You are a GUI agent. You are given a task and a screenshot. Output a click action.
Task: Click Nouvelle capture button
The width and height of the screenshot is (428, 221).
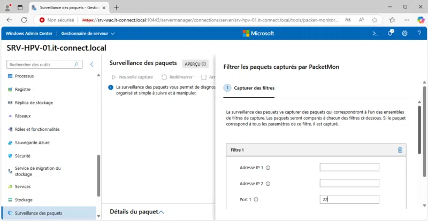[132, 77]
